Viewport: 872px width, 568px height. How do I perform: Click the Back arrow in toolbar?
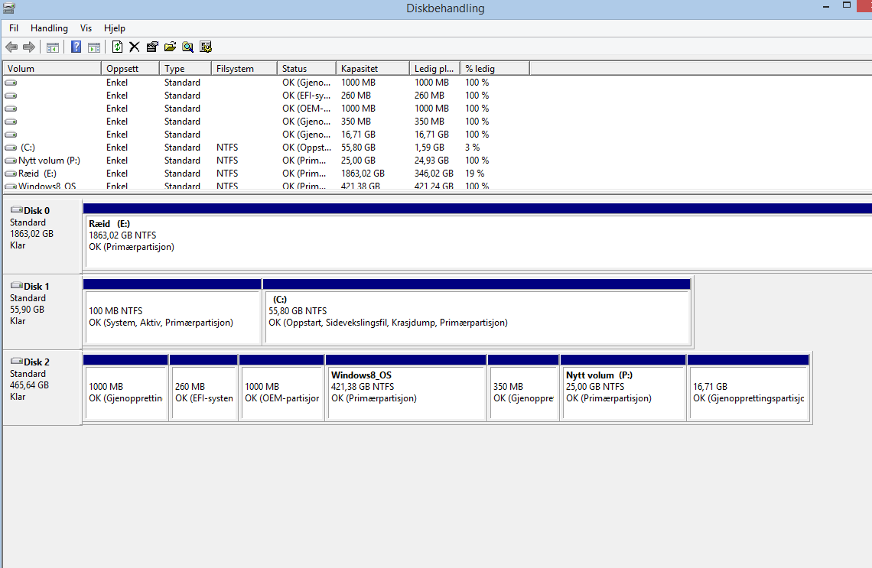[11, 47]
